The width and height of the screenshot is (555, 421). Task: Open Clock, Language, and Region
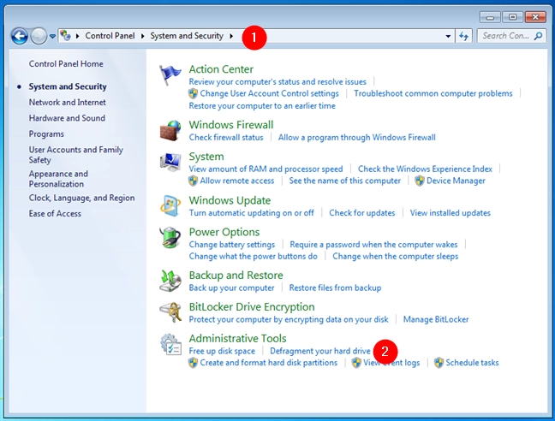coord(81,198)
